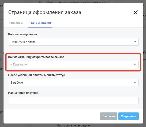
Task: Focus the "Назначение платежа" text field
Action: 73,100
